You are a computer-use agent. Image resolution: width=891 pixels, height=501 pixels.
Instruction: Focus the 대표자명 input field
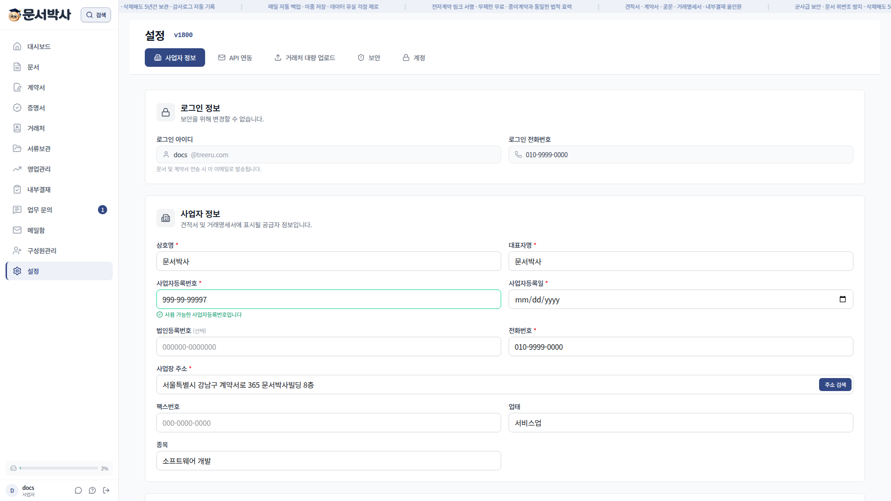tap(681, 261)
